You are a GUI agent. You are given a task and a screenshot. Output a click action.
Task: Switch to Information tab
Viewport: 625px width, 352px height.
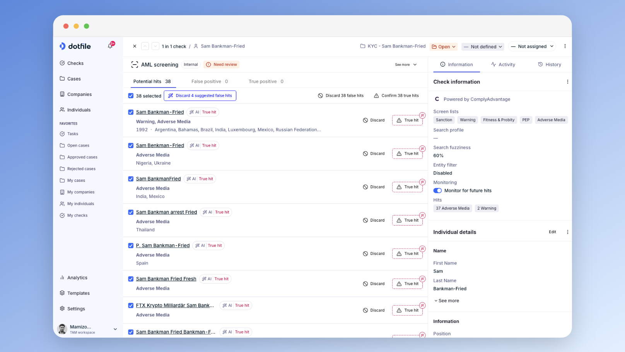point(456,65)
